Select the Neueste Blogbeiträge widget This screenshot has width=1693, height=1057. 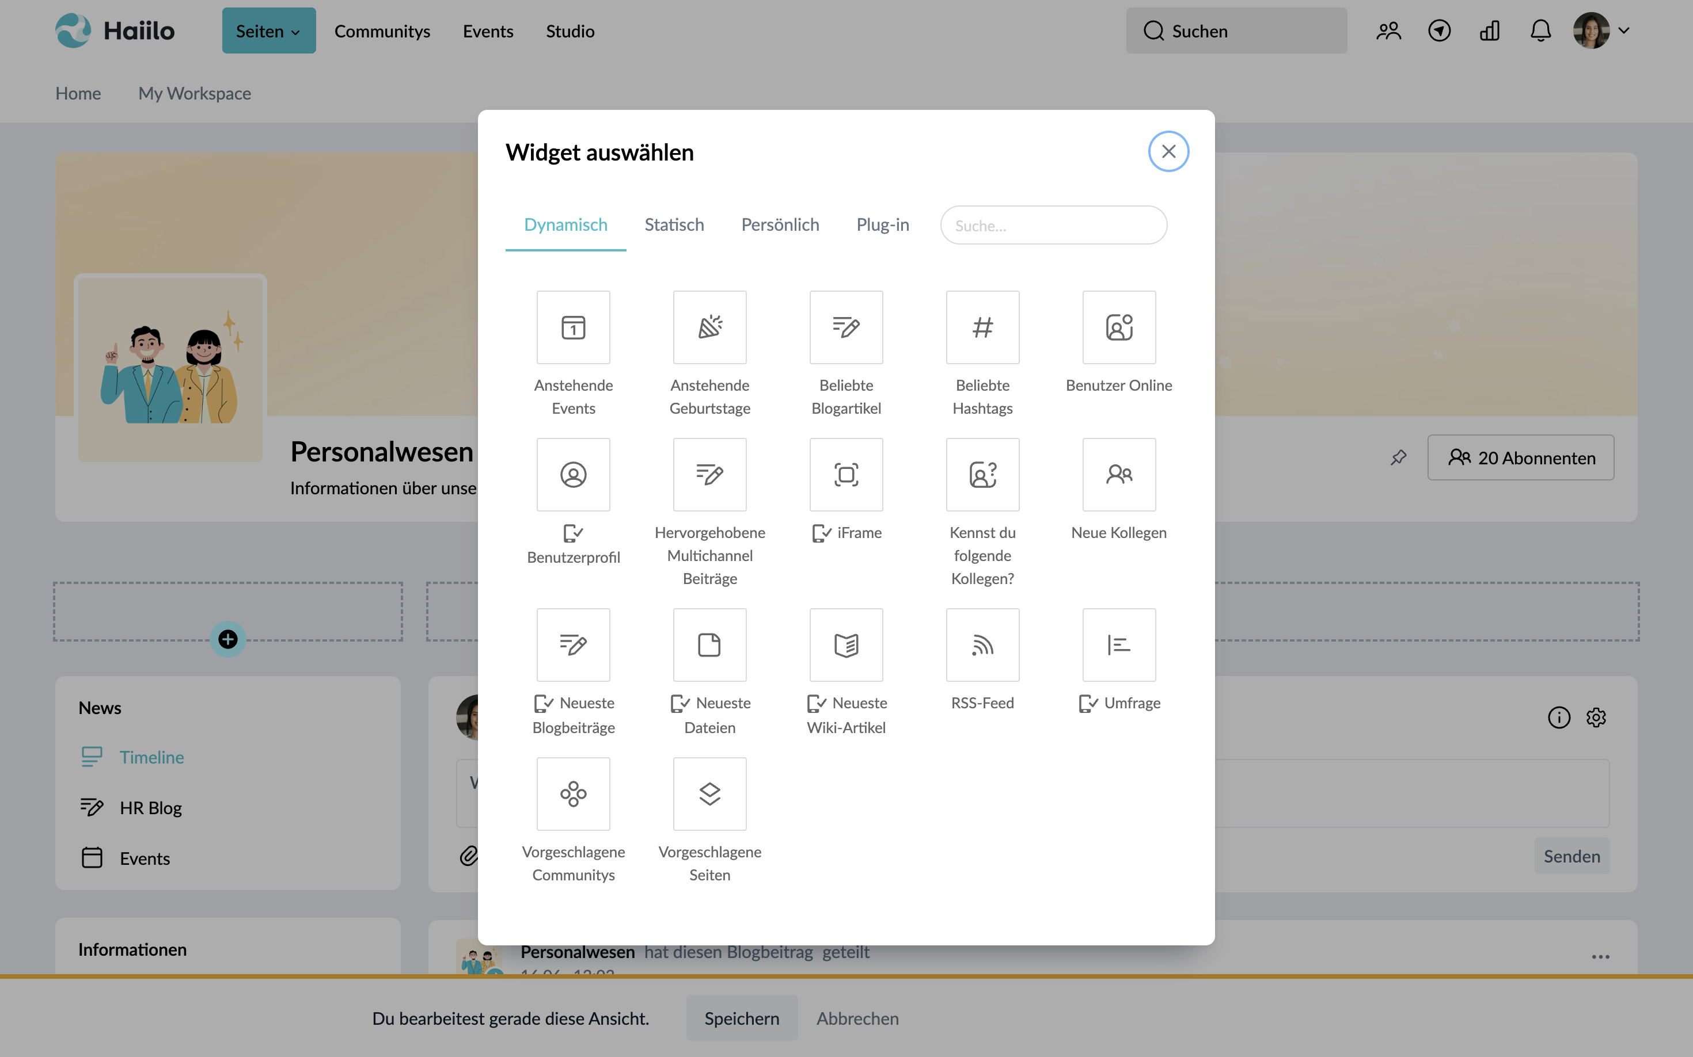(573, 644)
